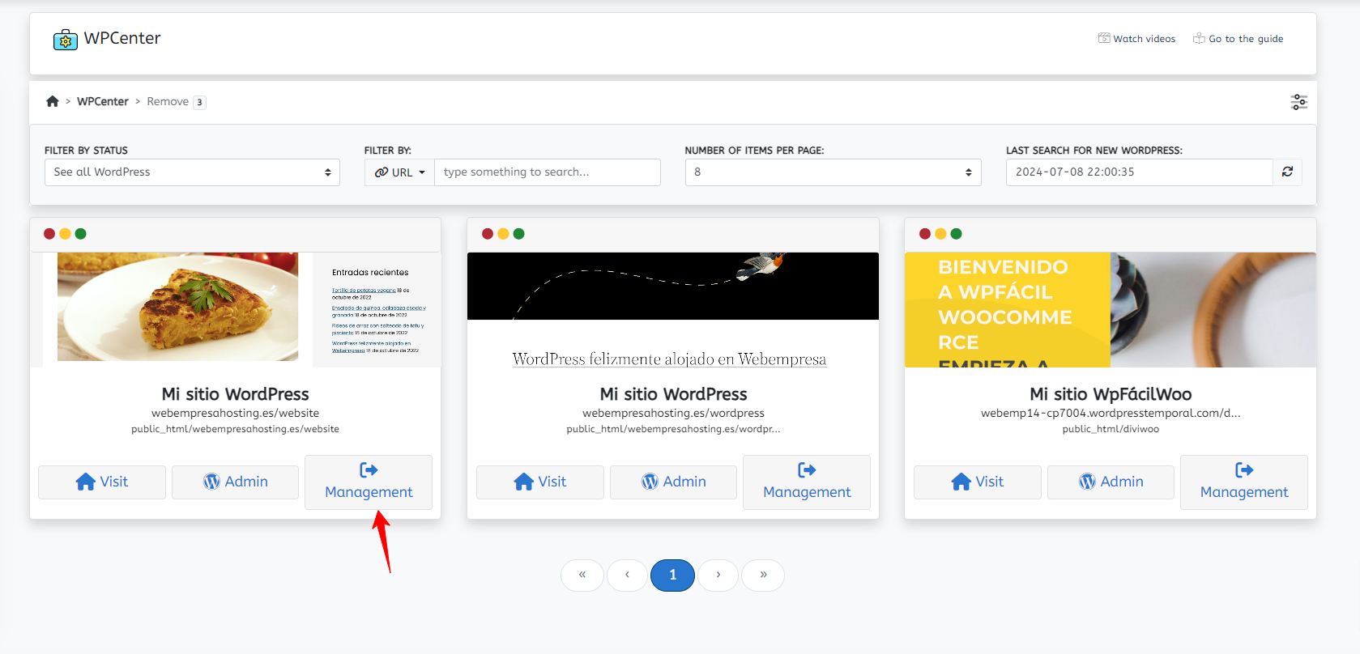Go to the previous page
Image resolution: width=1360 pixels, height=654 pixels.
[627, 575]
